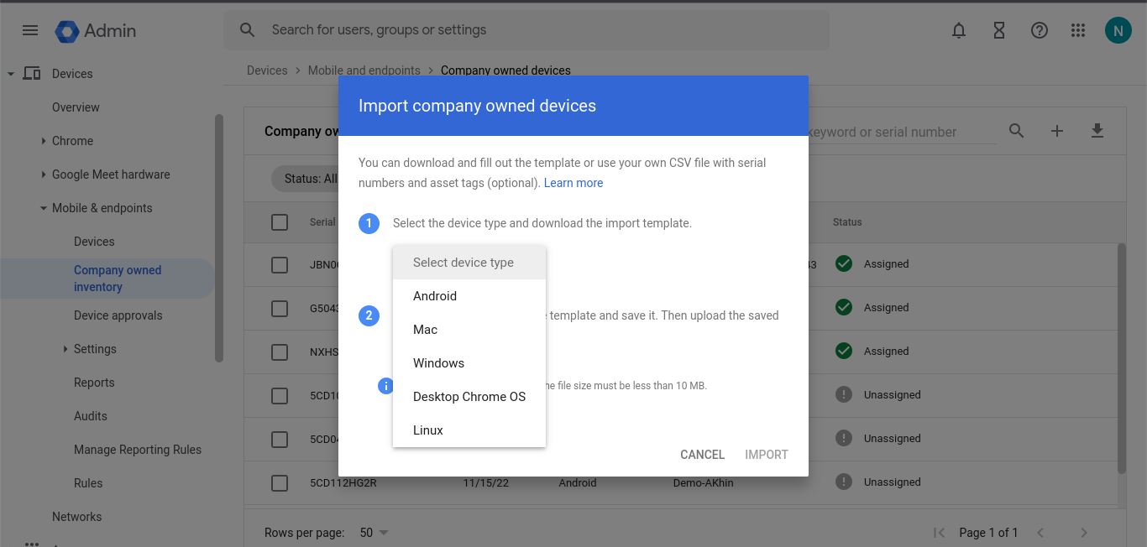Image resolution: width=1147 pixels, height=547 pixels.
Task: Open the Google apps grid
Action: coord(1079,30)
